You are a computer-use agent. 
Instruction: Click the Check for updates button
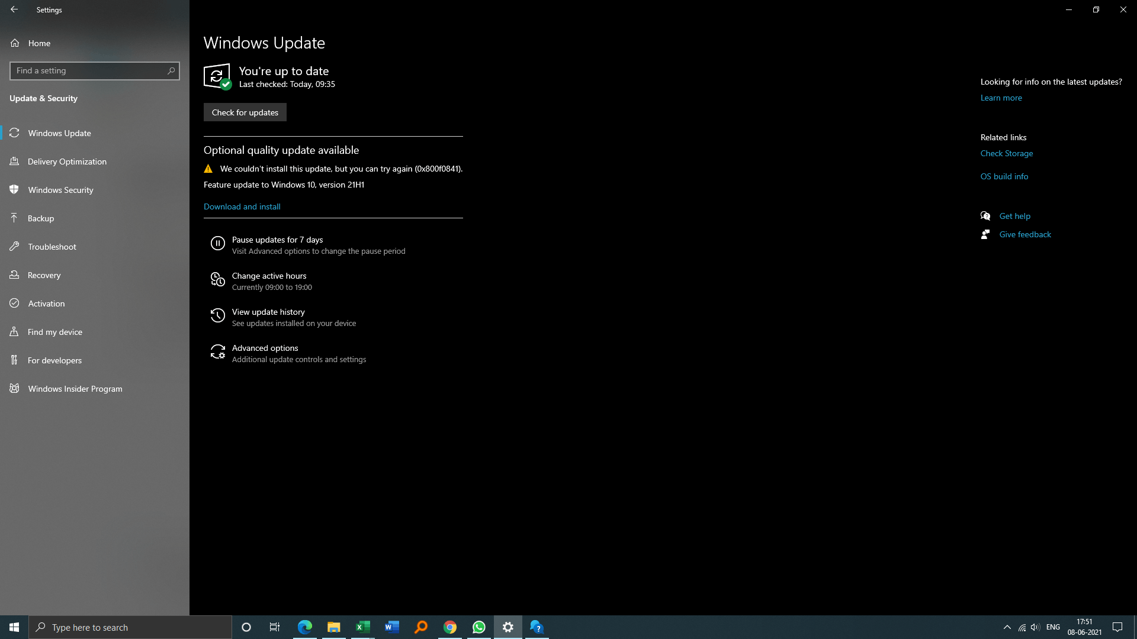[x=245, y=112]
